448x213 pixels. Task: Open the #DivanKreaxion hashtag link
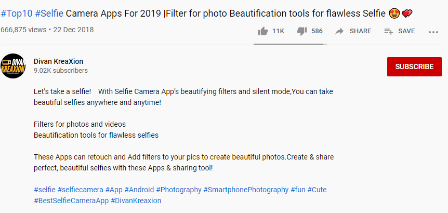pos(136,201)
